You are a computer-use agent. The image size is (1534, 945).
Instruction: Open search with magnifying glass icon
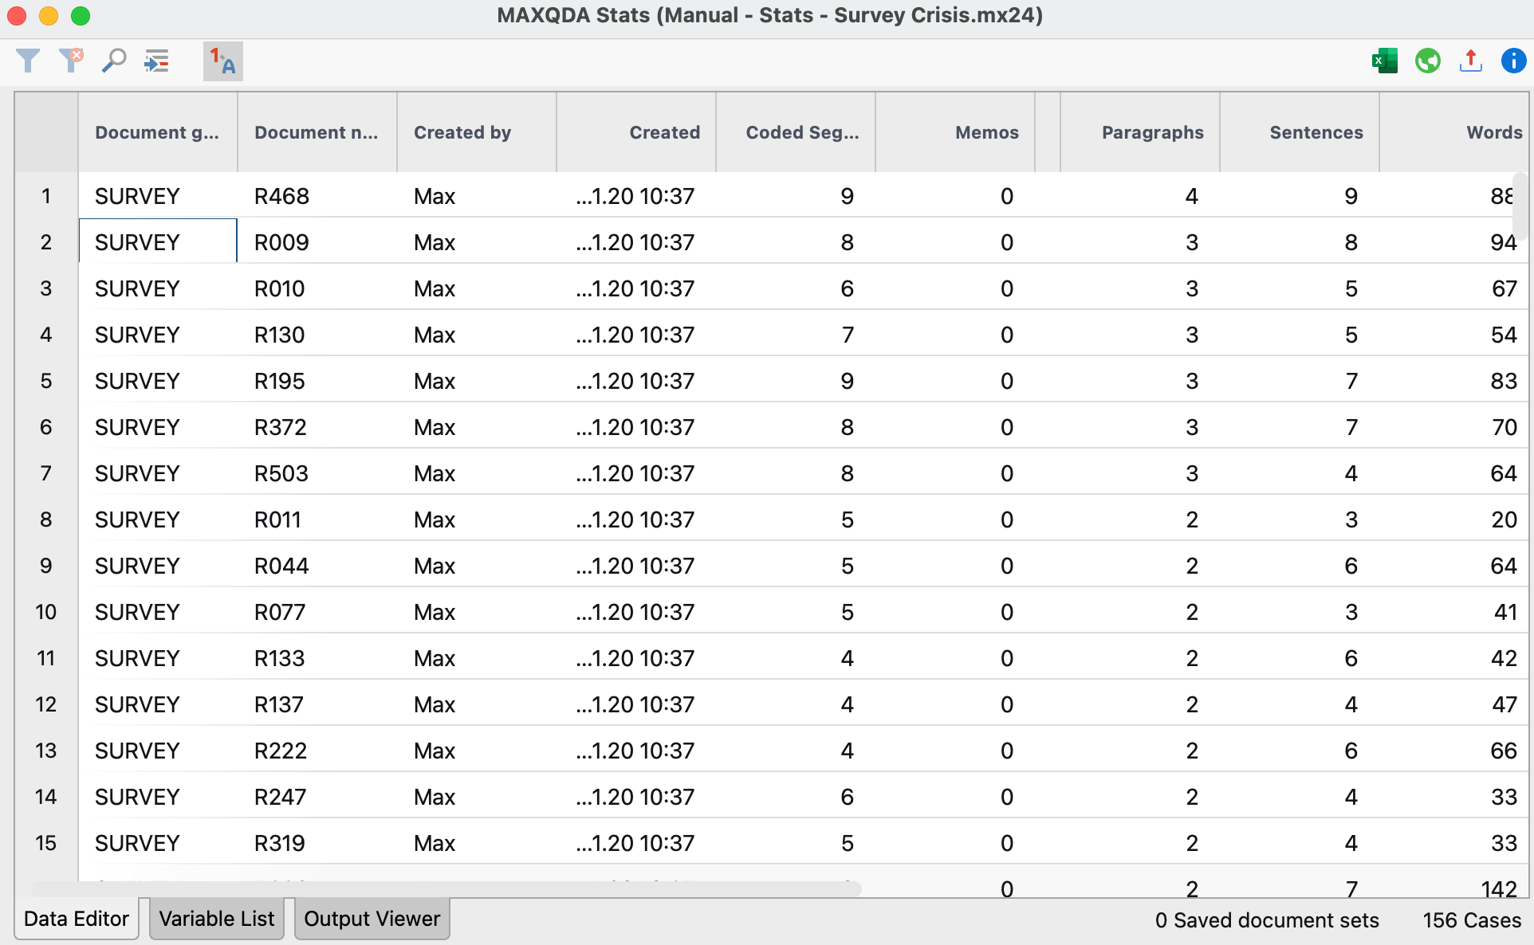(114, 61)
